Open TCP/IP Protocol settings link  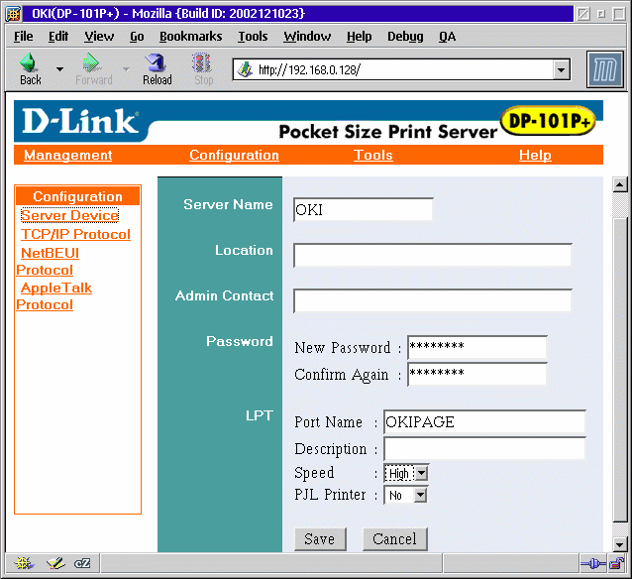(75, 234)
